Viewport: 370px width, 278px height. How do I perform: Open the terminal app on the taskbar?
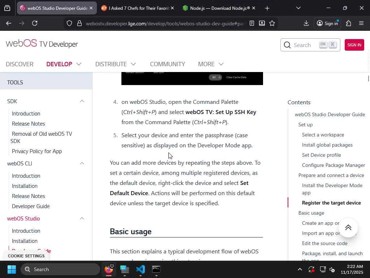156,269
